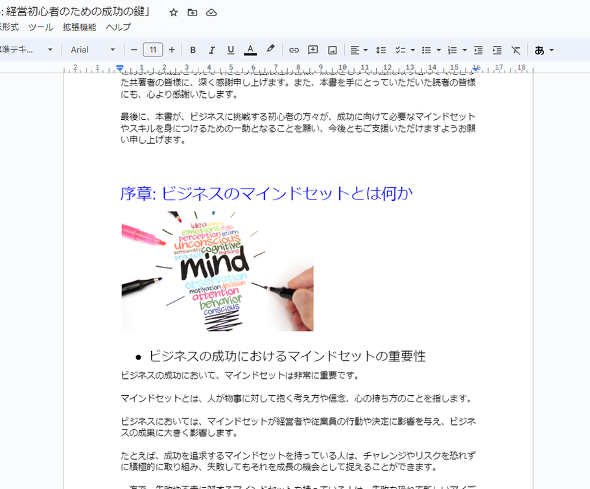This screenshot has height=489, width=590.
Task: Click the left indent marker on the ruler
Action: coord(120,68)
